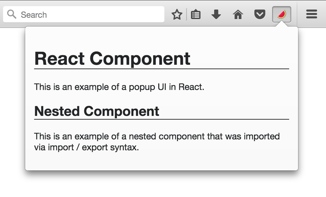326x197 pixels.
Task: Save the current page to Pocket
Action: click(260, 14)
